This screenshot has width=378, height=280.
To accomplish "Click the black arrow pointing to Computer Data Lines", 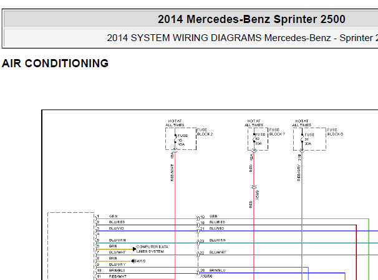I will (135, 250).
